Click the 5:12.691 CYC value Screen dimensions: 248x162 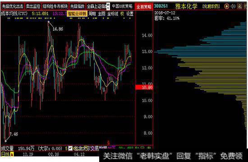(x=40, y=14)
